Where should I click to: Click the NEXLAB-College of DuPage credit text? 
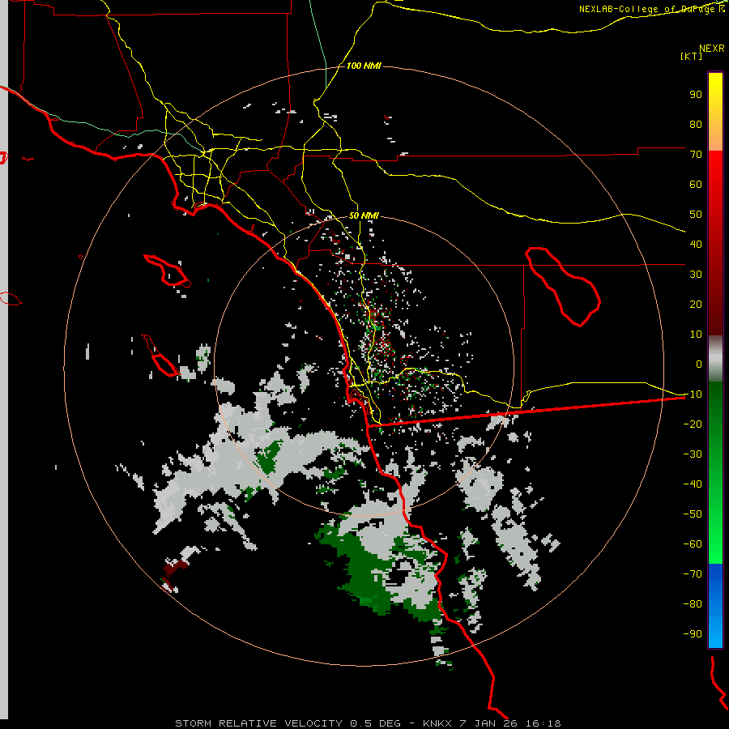click(x=651, y=9)
